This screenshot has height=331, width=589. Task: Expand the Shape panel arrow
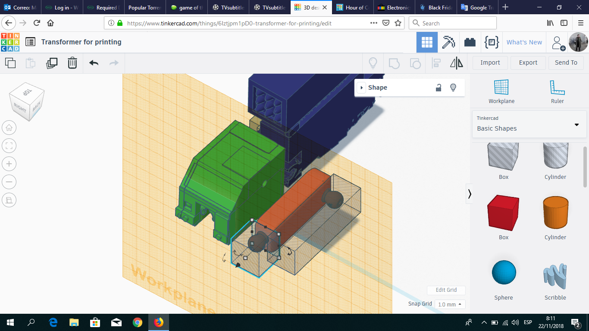361,87
